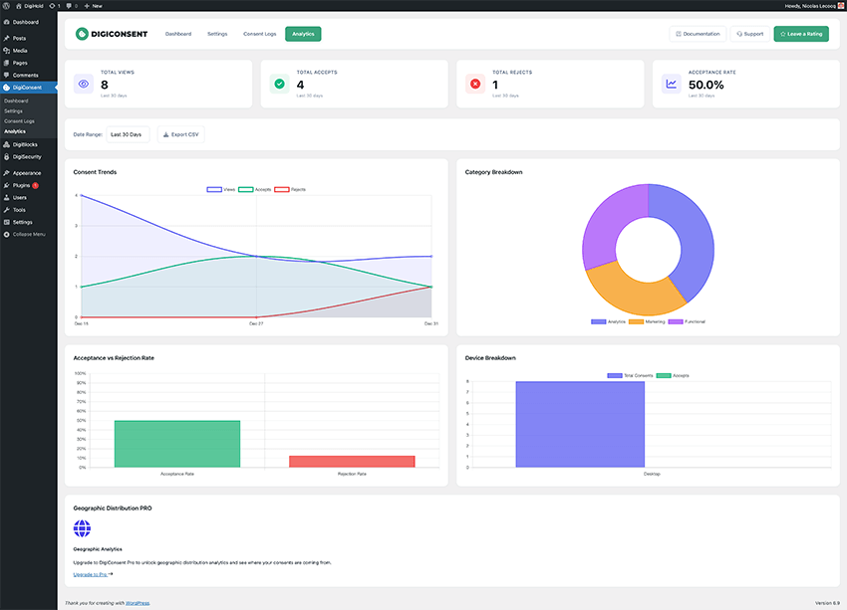Click the red X Total Rejects icon
Viewport: 847px width, 610px height.
(x=474, y=84)
